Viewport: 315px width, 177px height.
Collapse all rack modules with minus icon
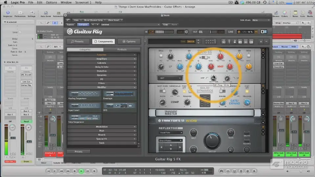[266, 42]
